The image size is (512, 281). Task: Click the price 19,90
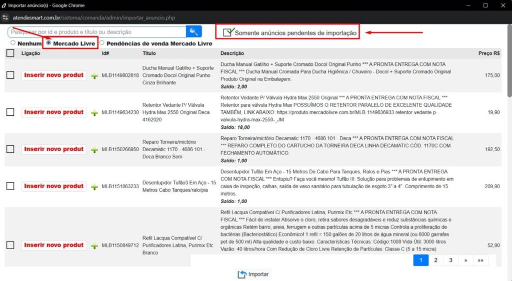493,112
